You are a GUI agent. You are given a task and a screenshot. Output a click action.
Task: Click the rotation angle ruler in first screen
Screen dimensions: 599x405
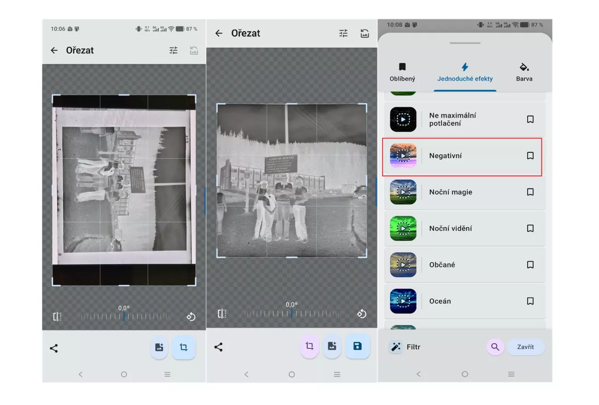[123, 317]
